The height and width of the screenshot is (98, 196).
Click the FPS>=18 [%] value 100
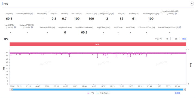(77, 19)
